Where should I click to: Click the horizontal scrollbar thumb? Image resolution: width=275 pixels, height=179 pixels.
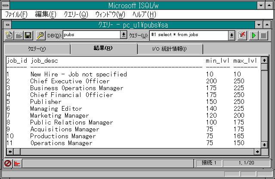pos(17,152)
